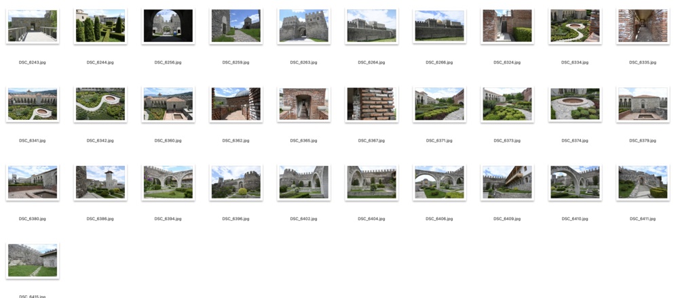This screenshot has height=298, width=695.
Task: Click the file name DSC_6360.jpg
Action: point(168,141)
